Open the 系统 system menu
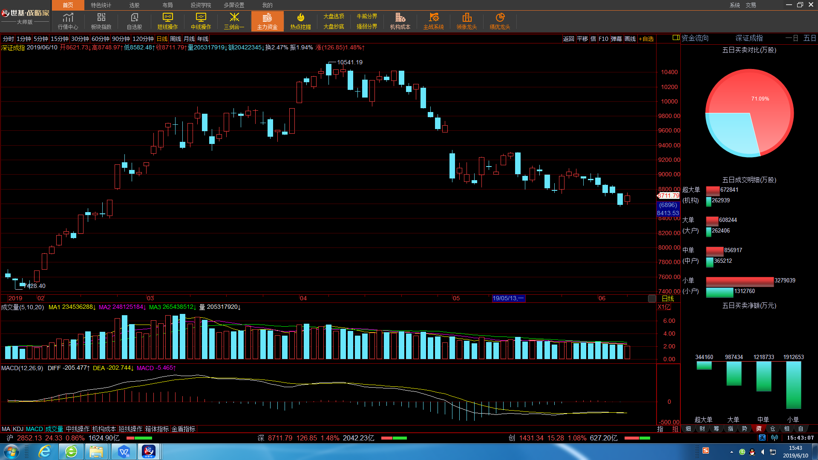The width and height of the screenshot is (818, 460). pyautogui.click(x=734, y=5)
